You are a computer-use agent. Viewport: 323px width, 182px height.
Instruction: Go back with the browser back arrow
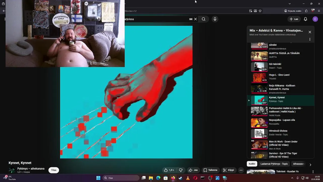coord(4,11)
